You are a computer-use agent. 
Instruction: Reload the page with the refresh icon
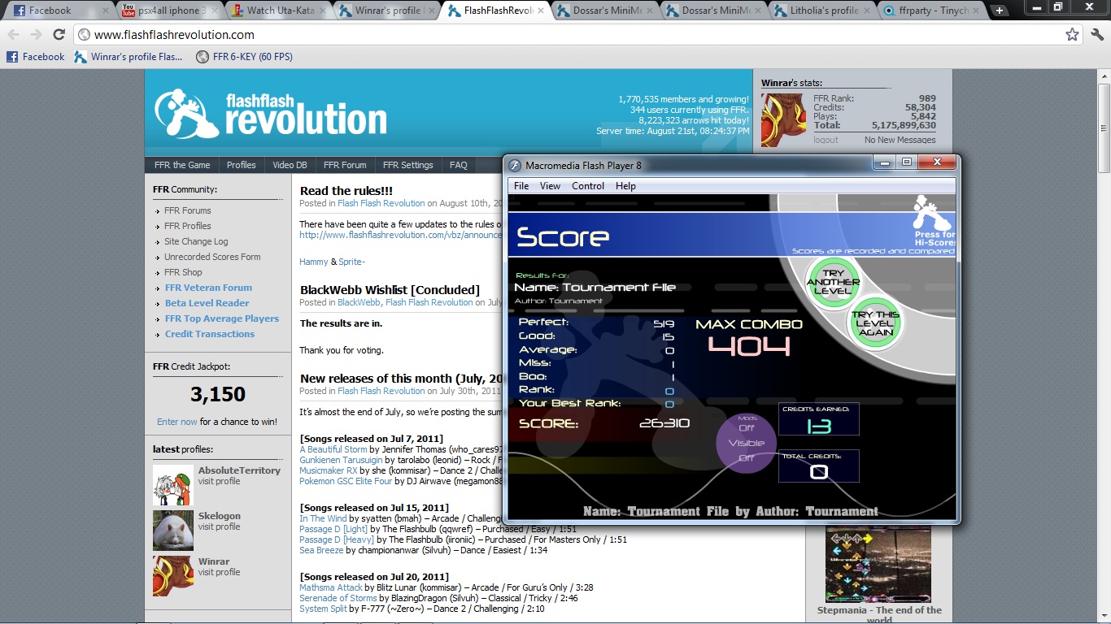pos(59,35)
